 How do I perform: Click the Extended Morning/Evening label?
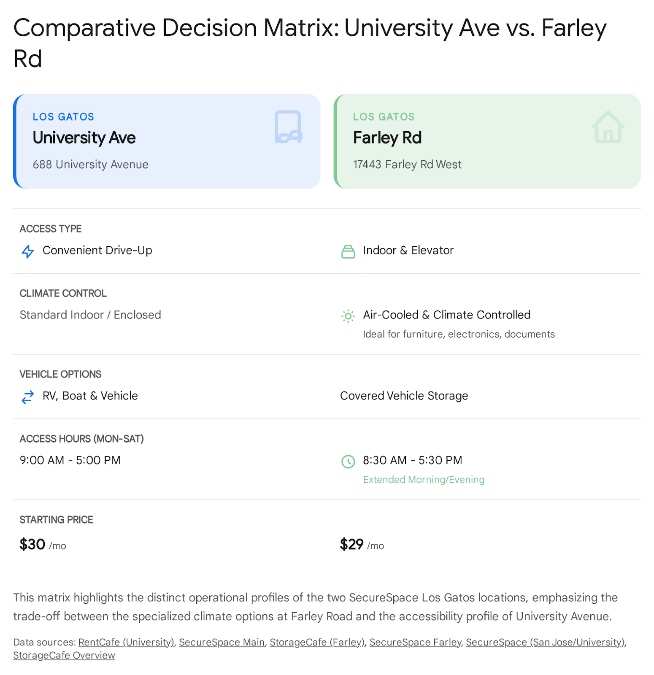tap(424, 480)
